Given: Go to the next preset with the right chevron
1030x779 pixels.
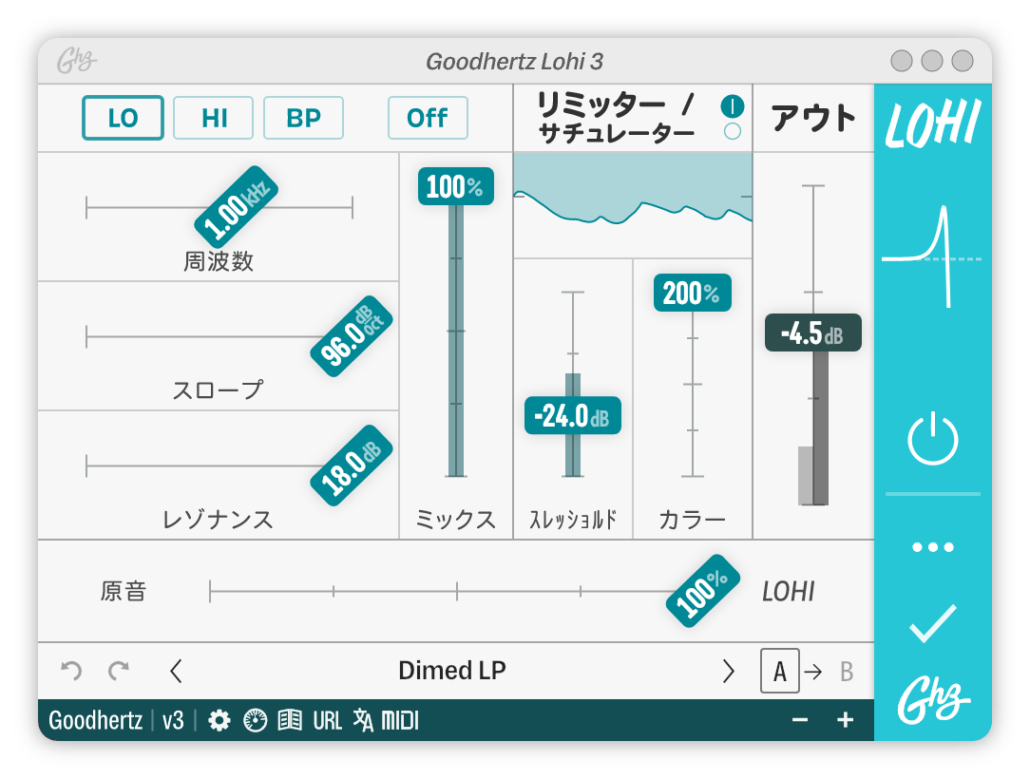Looking at the screenshot, I should point(730,671).
